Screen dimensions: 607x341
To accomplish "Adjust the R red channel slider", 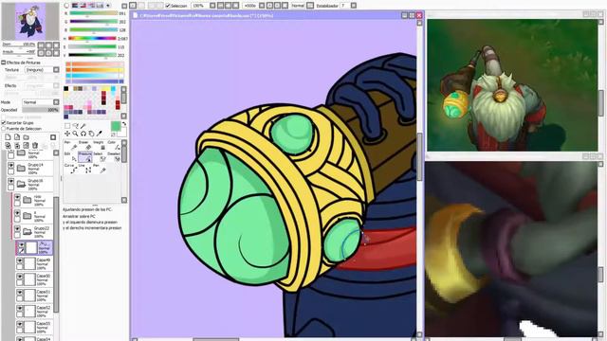I will coord(93,13).
